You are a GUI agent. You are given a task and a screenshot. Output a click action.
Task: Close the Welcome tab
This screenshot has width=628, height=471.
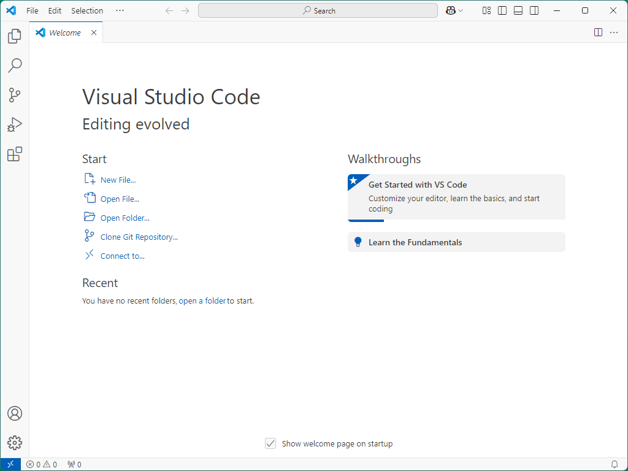(94, 33)
